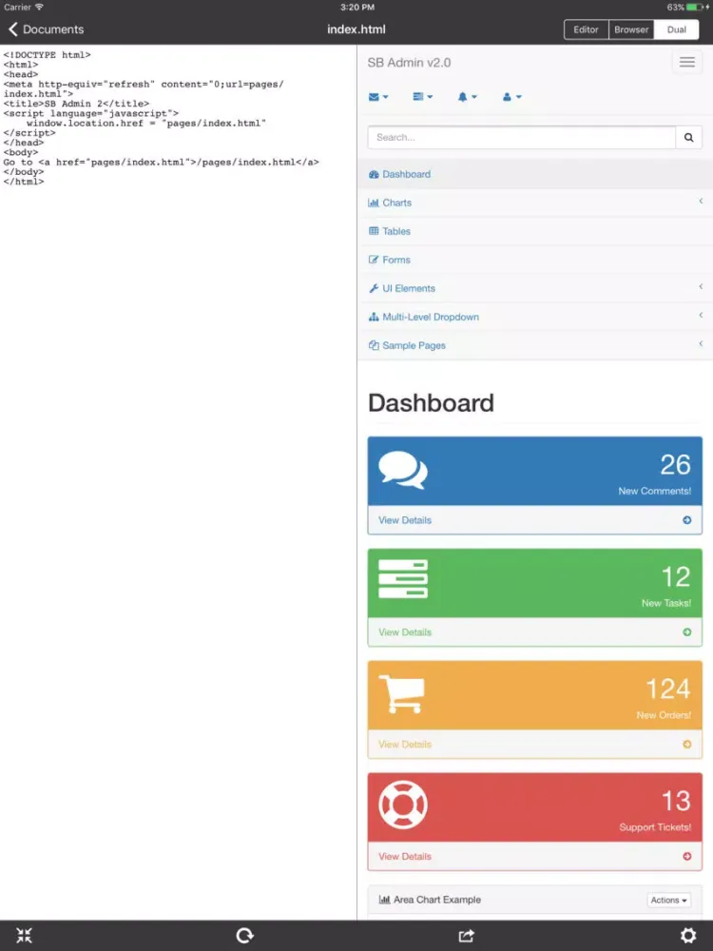Click the share export icon
The height and width of the screenshot is (951, 713).
pyautogui.click(x=466, y=936)
